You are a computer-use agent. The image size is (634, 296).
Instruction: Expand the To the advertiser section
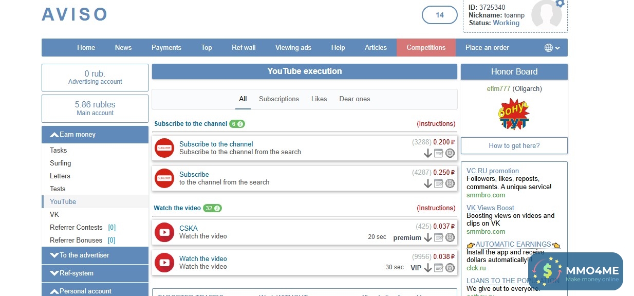click(x=95, y=255)
